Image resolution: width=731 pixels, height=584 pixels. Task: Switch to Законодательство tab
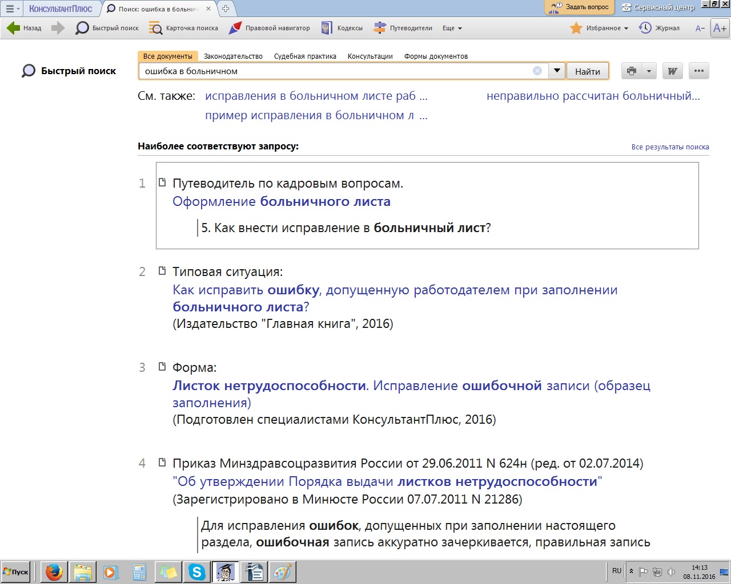(x=233, y=56)
